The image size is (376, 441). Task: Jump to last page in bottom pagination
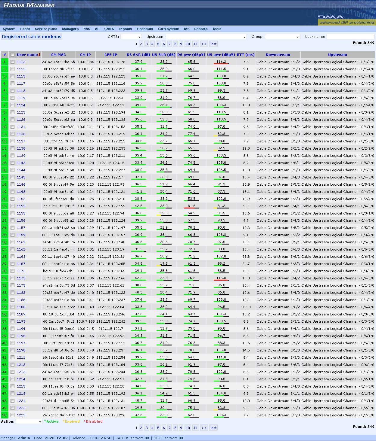[x=213, y=428]
